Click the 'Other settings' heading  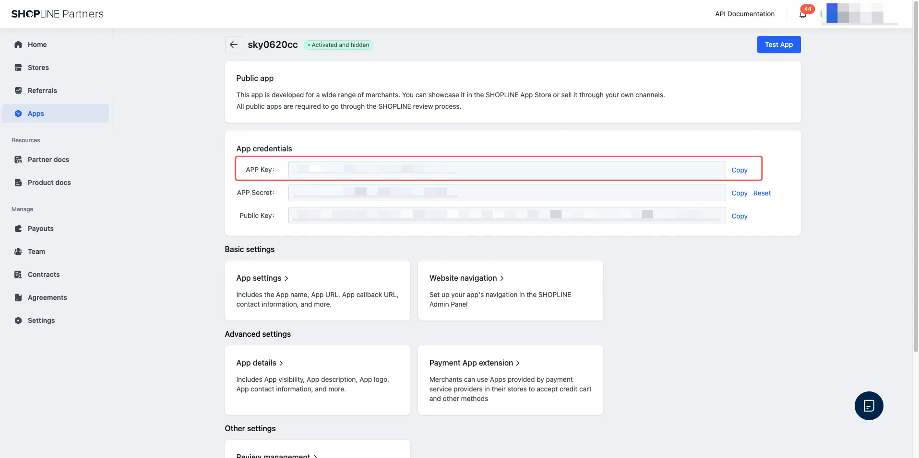click(x=250, y=428)
